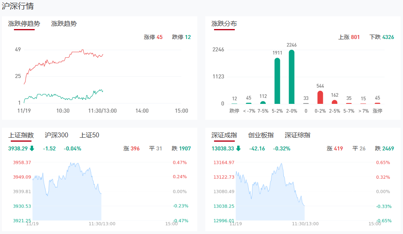Image resolution: width=403 pixels, height=234 pixels.
Task: Switch to the 涨跌趋势 tab
Action: point(64,24)
